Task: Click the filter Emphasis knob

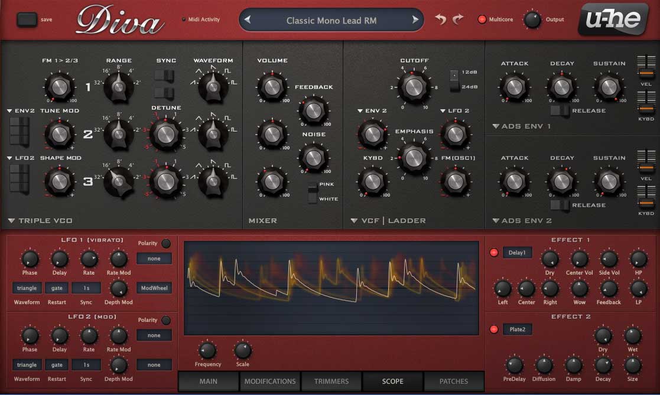Action: coord(414,158)
